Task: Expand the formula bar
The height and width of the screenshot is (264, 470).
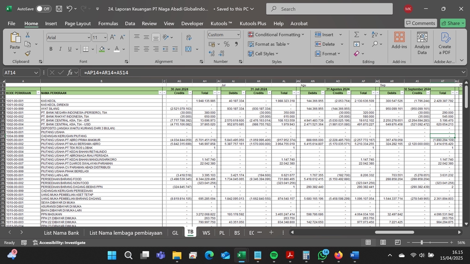Action: point(464,72)
